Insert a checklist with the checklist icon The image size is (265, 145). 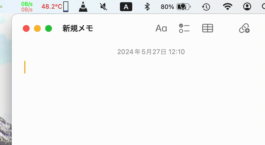(184, 28)
